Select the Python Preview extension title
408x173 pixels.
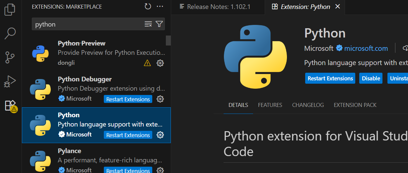(x=82, y=43)
